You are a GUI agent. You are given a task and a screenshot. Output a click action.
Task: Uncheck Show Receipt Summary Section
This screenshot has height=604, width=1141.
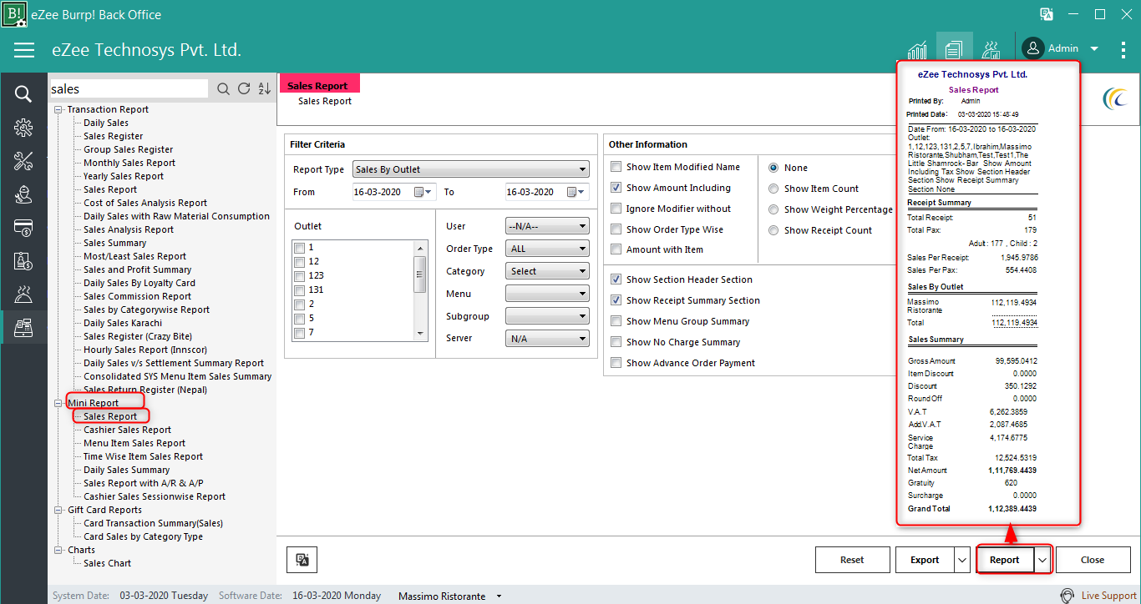pos(616,300)
